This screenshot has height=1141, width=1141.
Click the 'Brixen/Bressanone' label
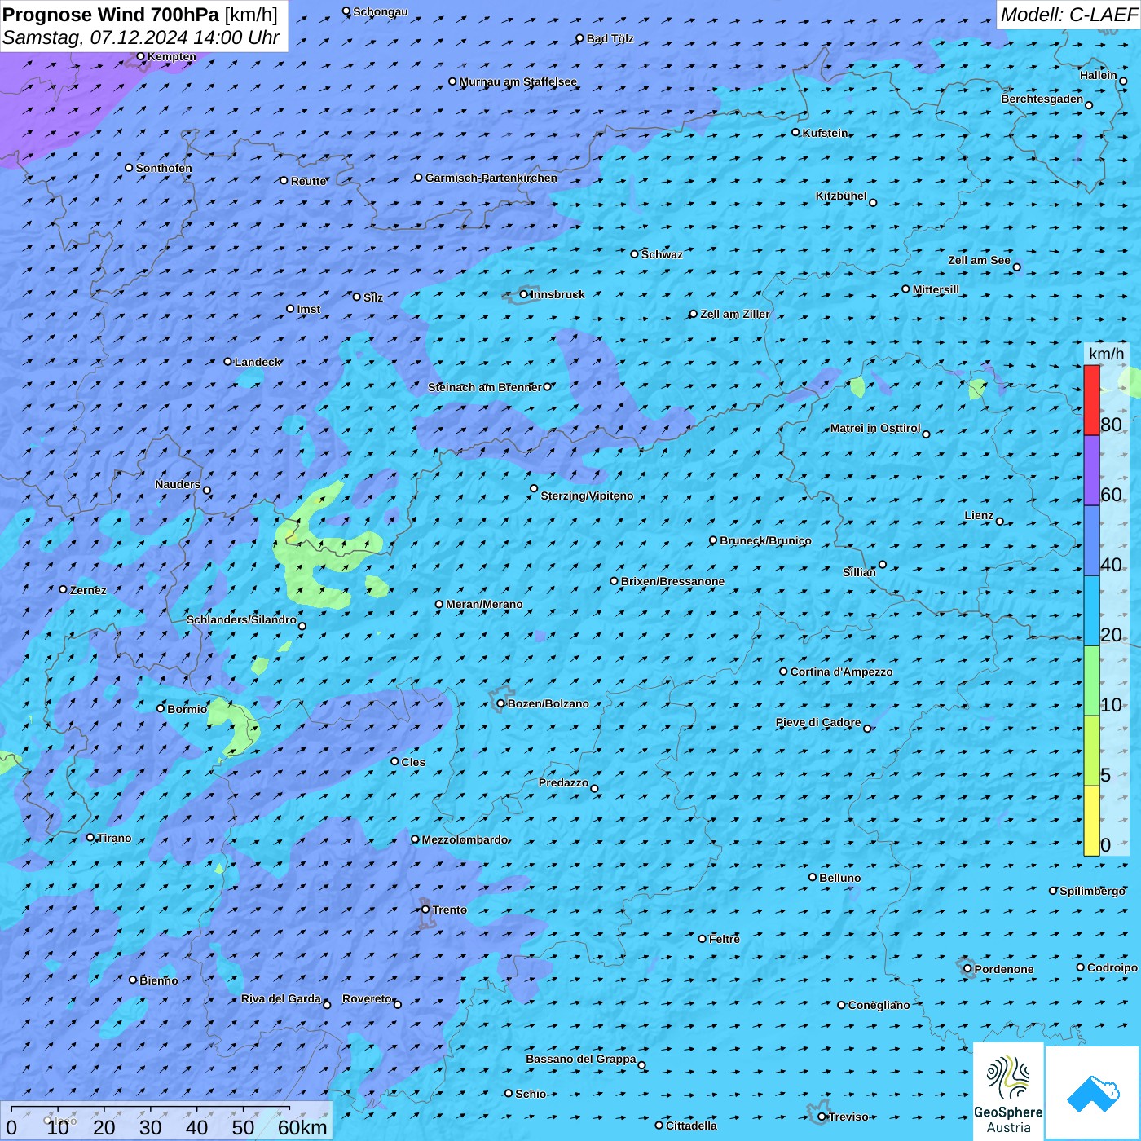[x=672, y=581]
